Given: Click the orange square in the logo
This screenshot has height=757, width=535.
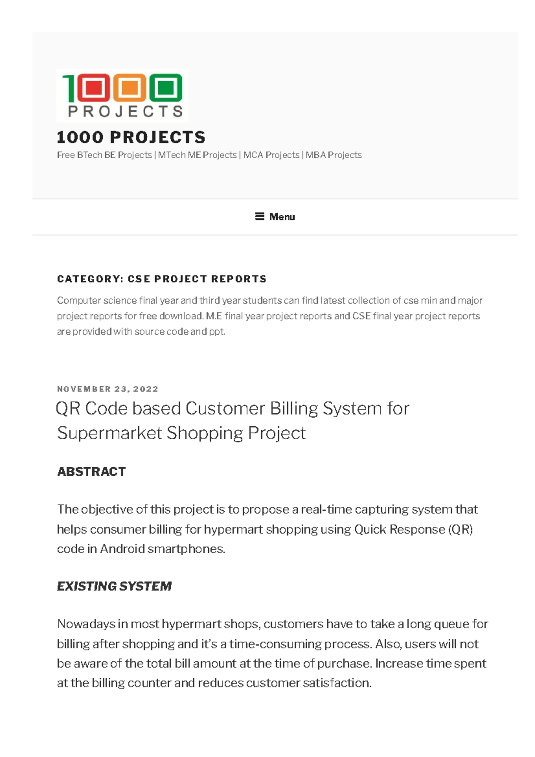Looking at the screenshot, I should pyautogui.click(x=129, y=87).
